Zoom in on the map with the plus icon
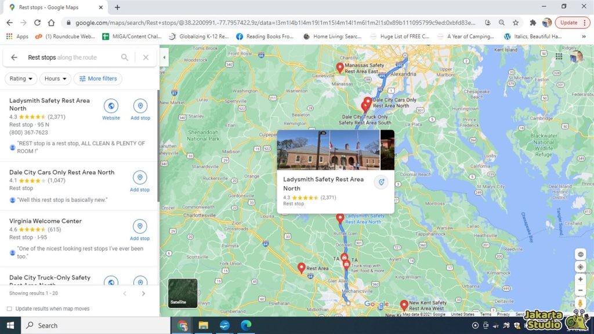The image size is (594, 334). tap(580, 279)
